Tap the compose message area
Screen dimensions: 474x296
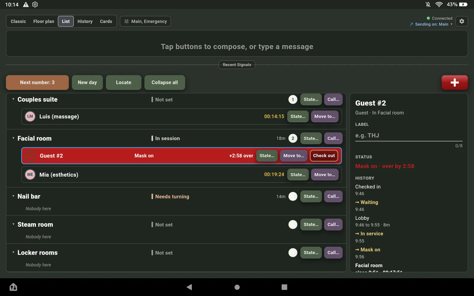coord(237,44)
